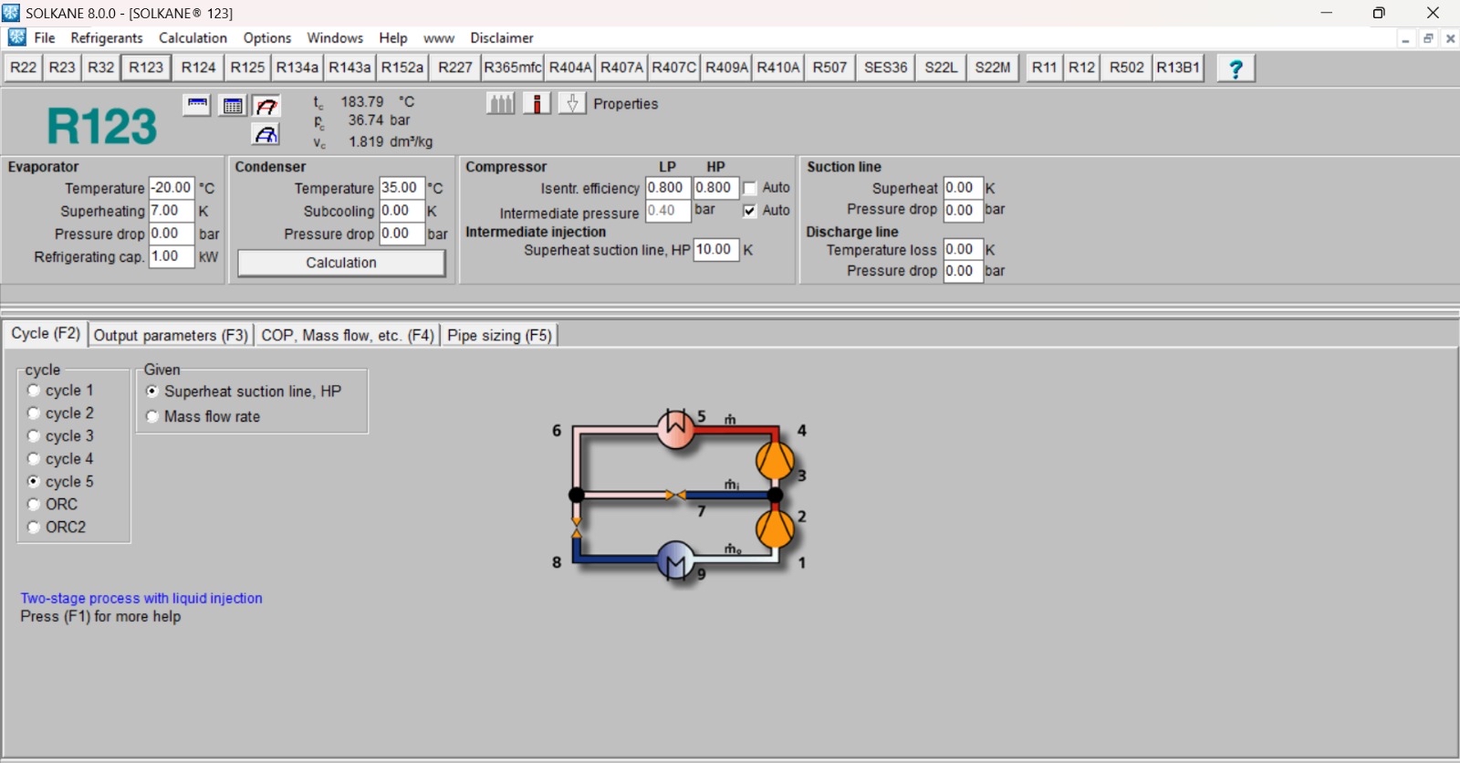This screenshot has height=763, width=1460.
Task: Pick the R227 refrigerant button
Action: click(455, 68)
